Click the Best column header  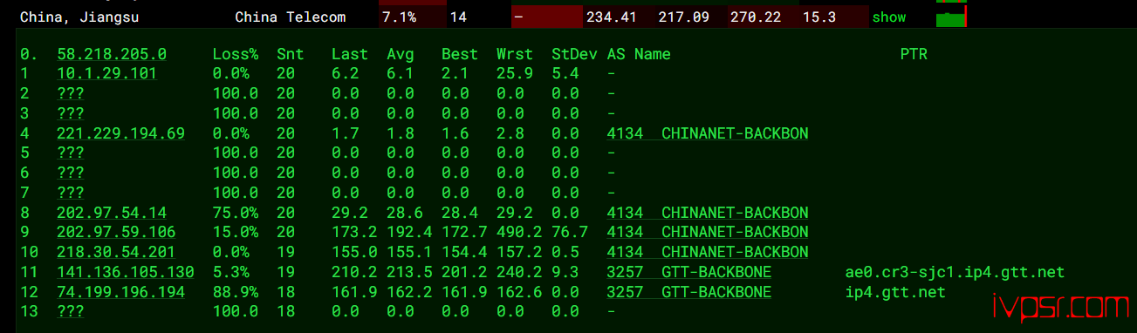[x=460, y=54]
